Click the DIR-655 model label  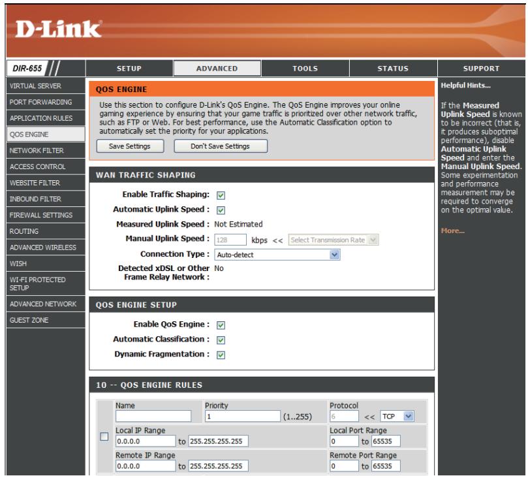[27, 69]
